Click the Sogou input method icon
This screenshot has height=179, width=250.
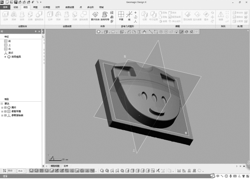tap(212, 176)
